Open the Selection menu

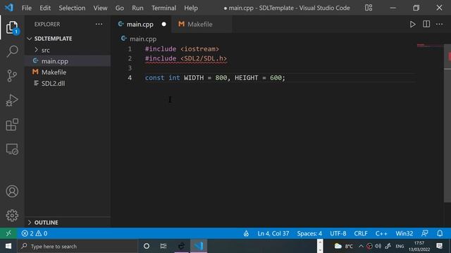point(72,8)
